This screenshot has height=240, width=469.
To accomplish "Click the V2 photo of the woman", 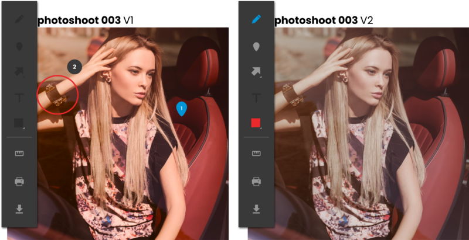I will (372, 133).
